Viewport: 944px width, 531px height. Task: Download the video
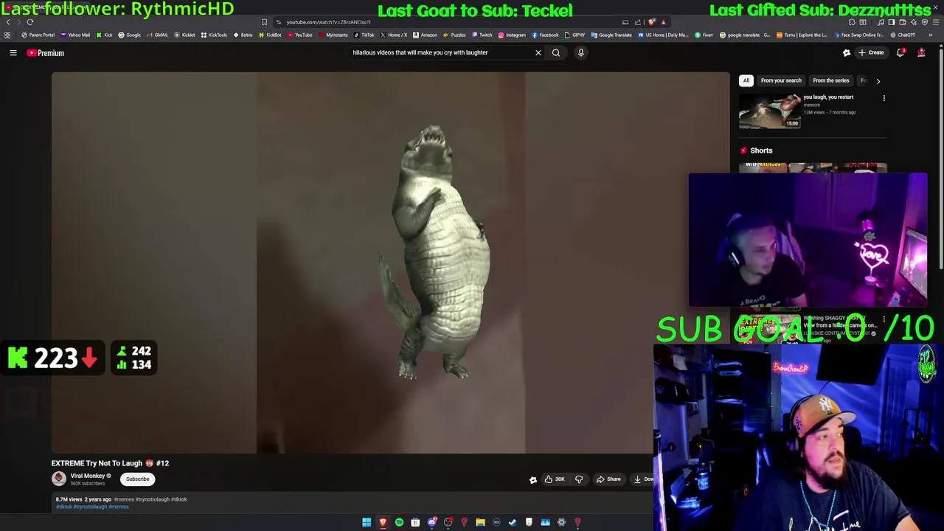tap(642, 479)
